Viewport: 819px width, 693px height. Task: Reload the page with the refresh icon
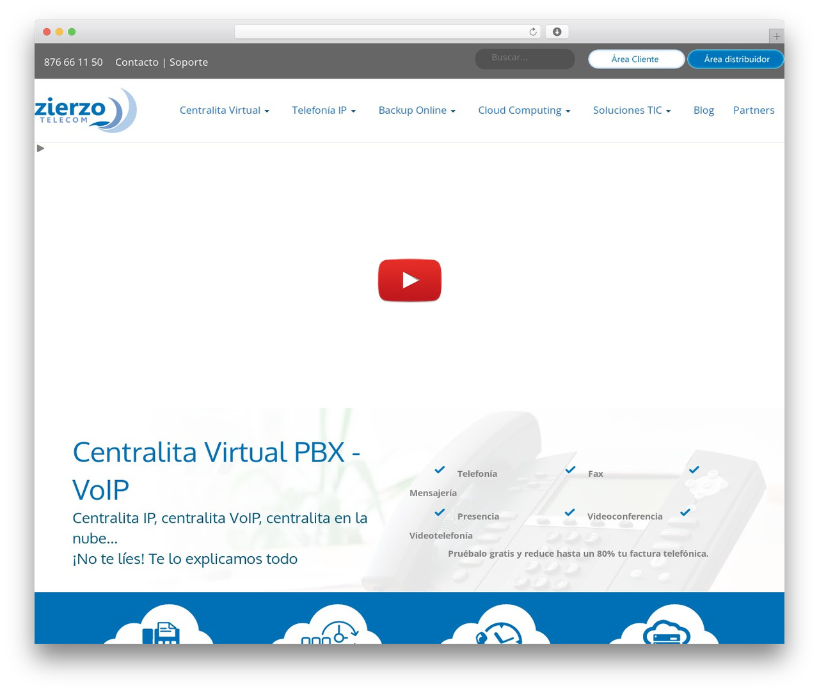coord(532,32)
